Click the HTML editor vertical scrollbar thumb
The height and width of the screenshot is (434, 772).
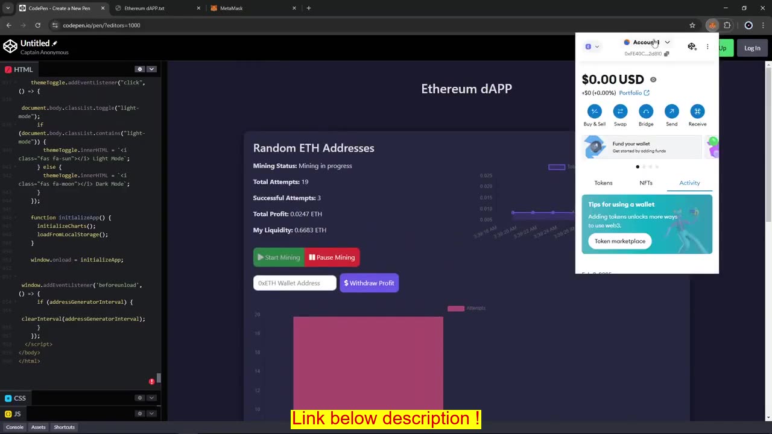point(159,379)
